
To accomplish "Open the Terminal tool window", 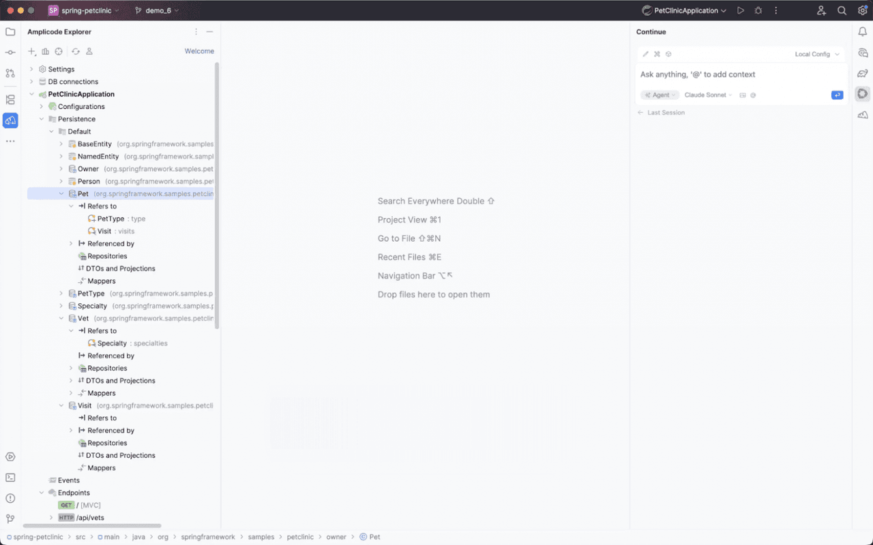I will coord(10,478).
